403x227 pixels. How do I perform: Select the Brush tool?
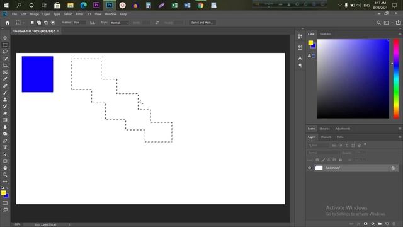point(5,93)
